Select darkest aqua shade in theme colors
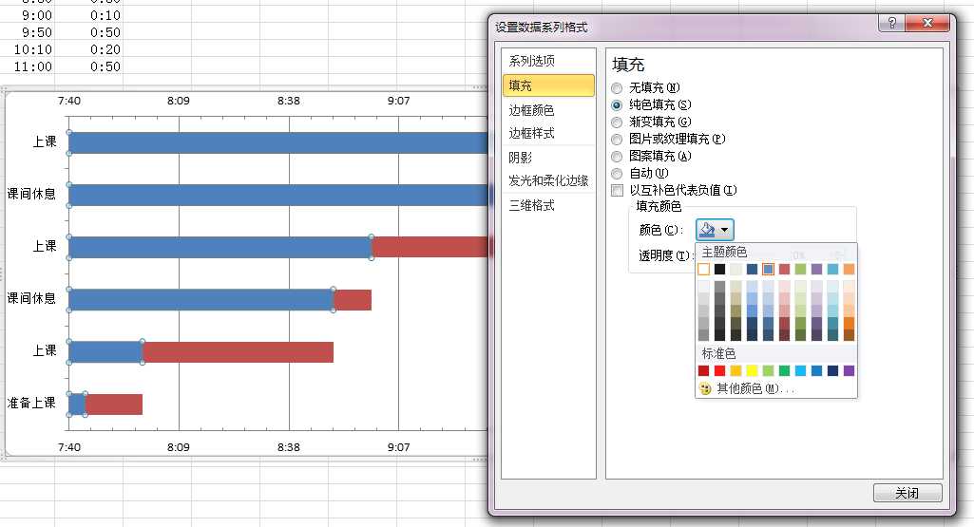This screenshot has height=527, width=974. pos(833,335)
